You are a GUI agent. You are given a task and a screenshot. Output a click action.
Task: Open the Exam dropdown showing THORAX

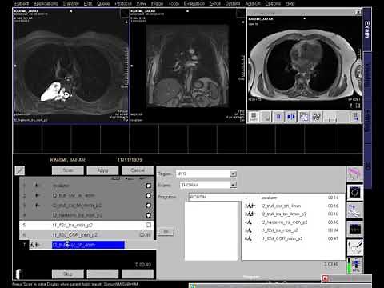point(234,185)
